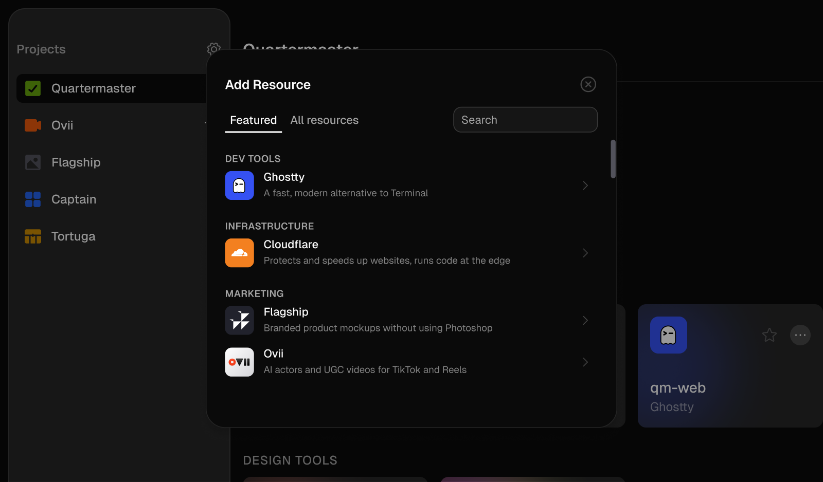Click the Ghostty label under qm-web
Screen dimensions: 823x482
672,407
